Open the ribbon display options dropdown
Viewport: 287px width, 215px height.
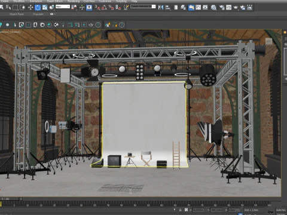click(53, 14)
